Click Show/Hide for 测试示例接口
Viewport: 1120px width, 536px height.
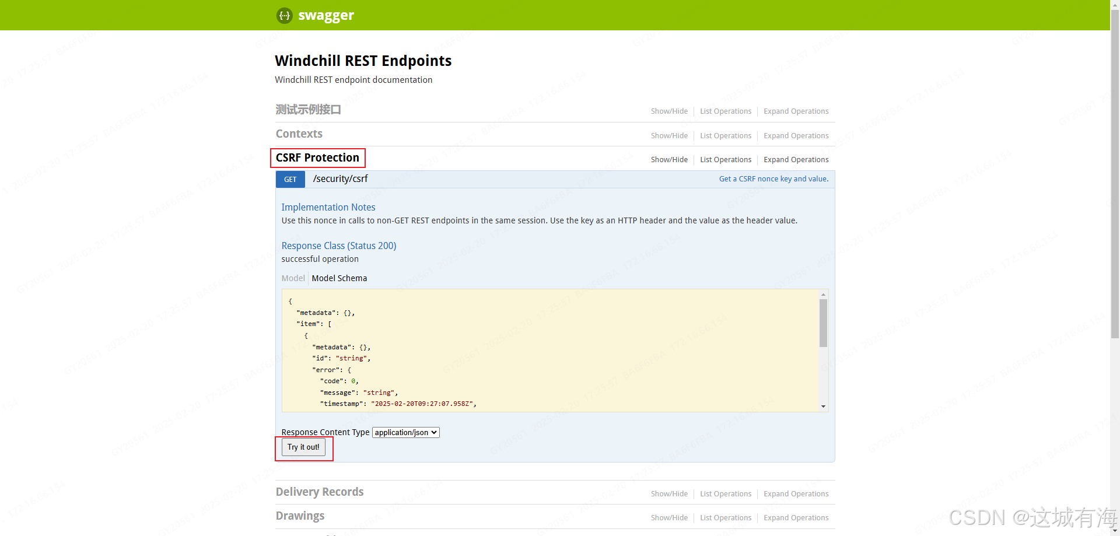(669, 111)
